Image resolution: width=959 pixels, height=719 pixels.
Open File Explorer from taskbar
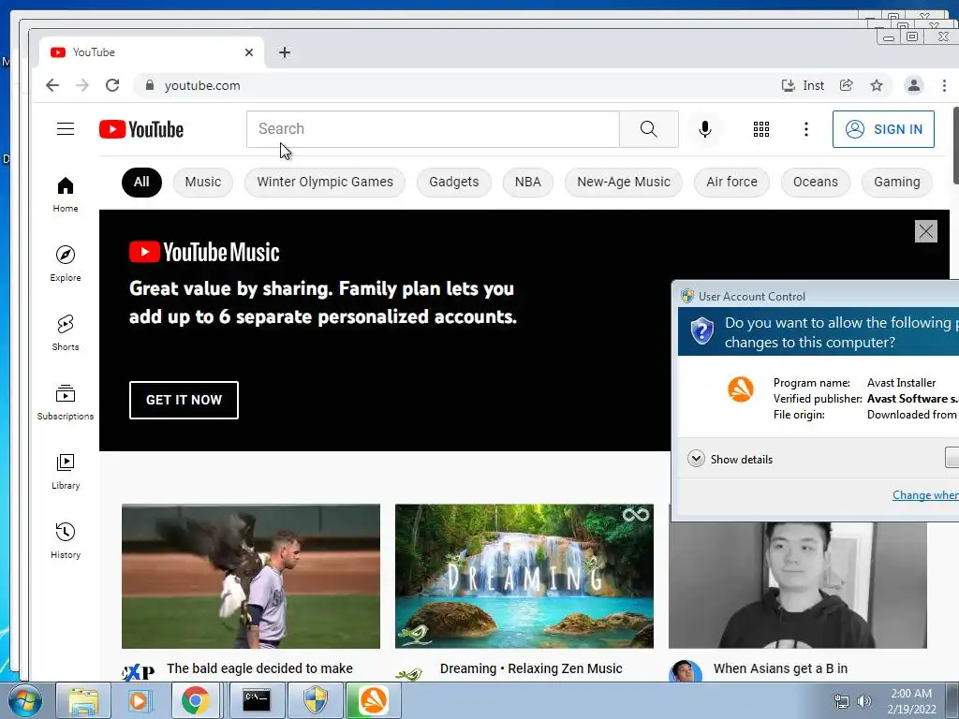[83, 700]
